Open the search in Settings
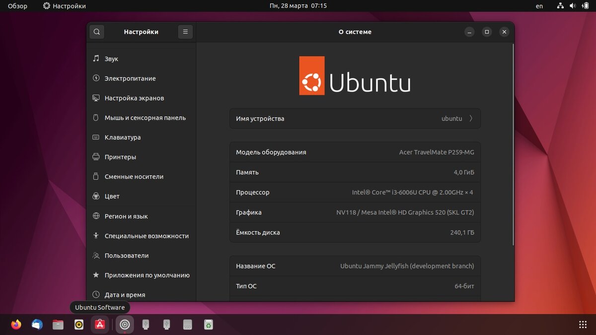The height and width of the screenshot is (335, 596). coord(97,32)
